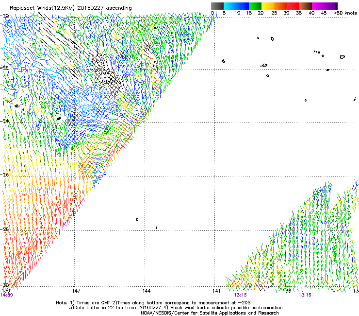359x316 pixels.
Task: Click the note 'Data buffer is 22 hrs'
Action: (99, 308)
